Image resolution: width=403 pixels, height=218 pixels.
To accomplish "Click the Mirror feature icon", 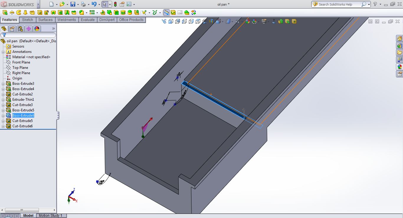I will pyautogui.click(x=137, y=12).
